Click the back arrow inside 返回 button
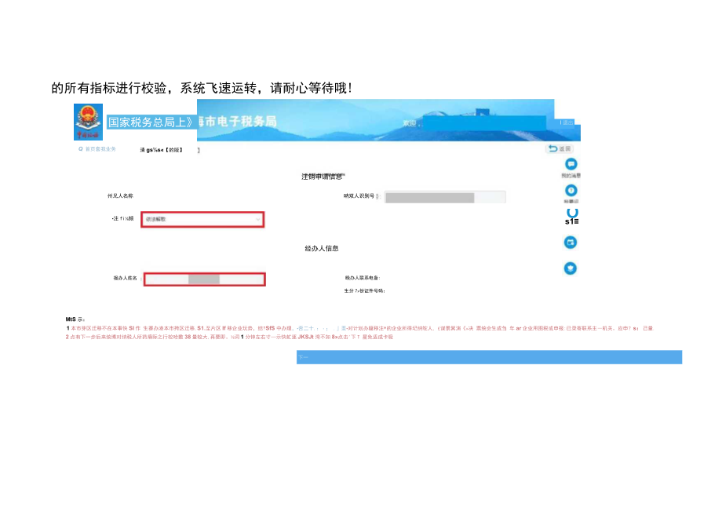Viewport: 722px width, 511px height. point(552,148)
